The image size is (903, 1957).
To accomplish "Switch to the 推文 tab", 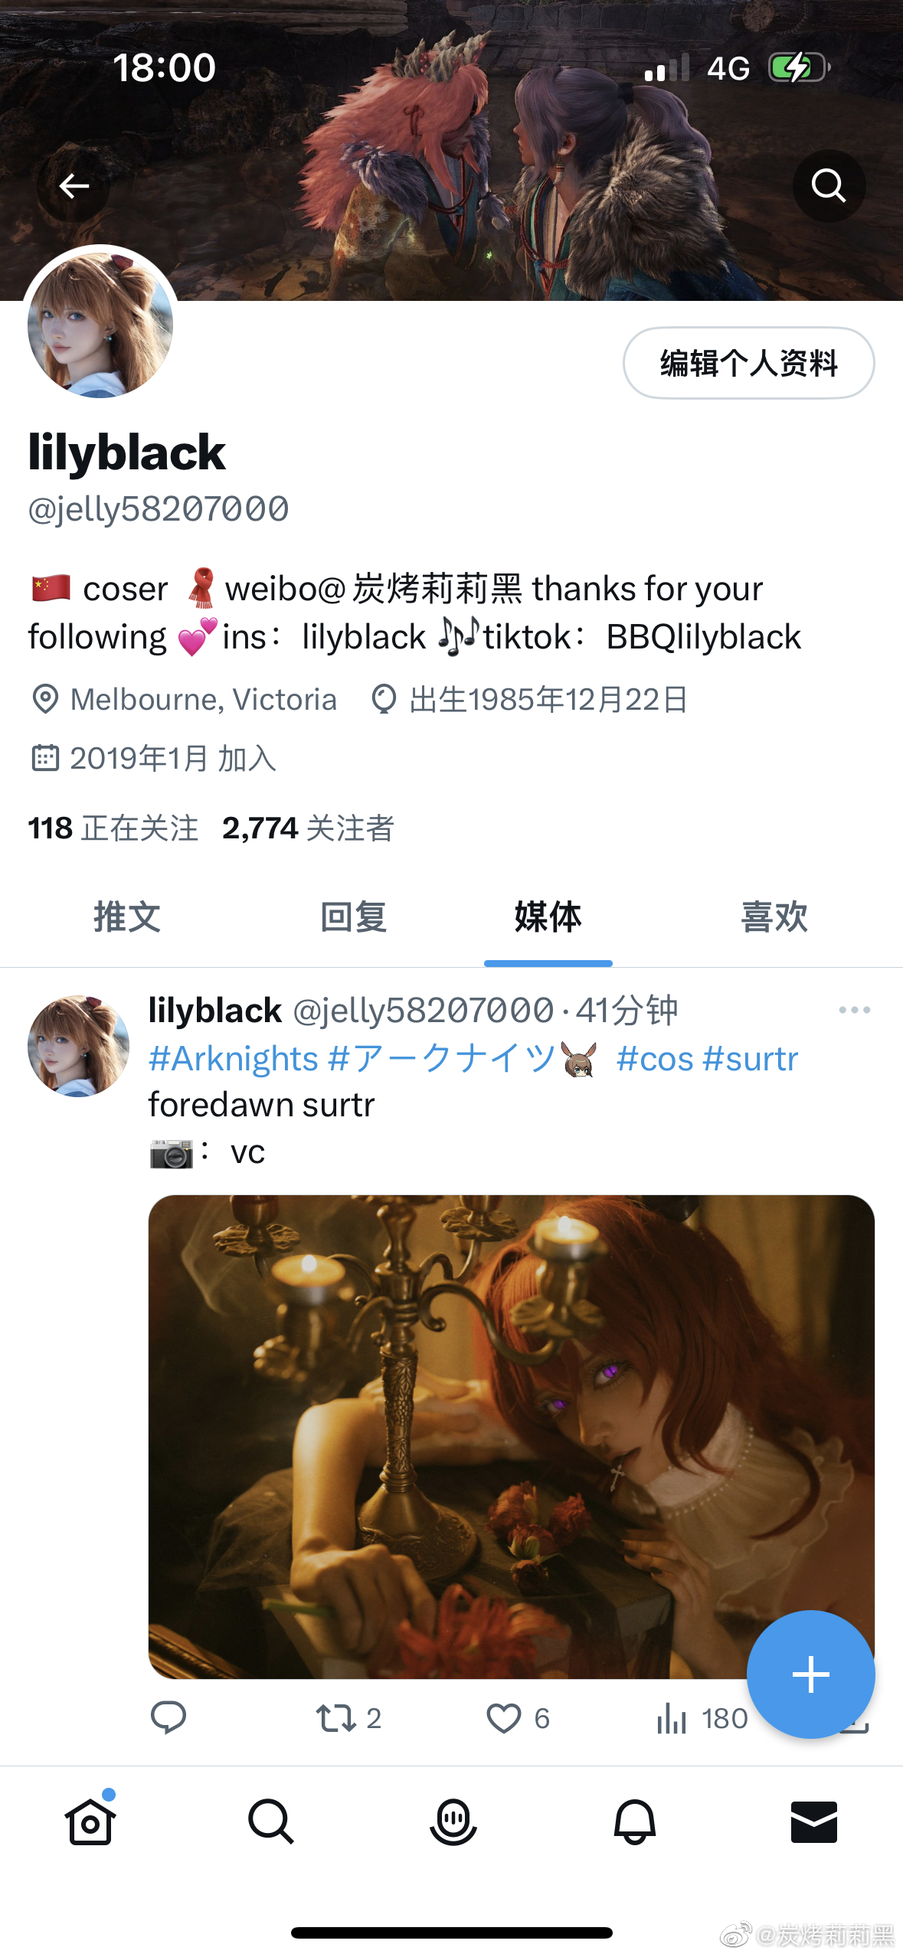I will [127, 916].
